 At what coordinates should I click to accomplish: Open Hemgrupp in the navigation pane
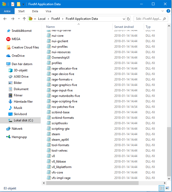19,137
